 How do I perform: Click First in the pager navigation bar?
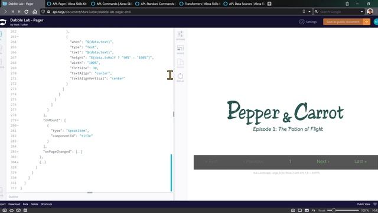tap(211, 162)
